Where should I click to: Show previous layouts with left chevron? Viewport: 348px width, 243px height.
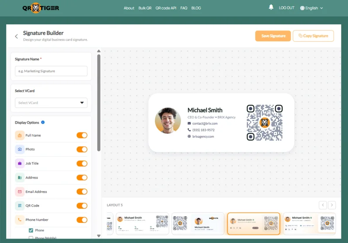pyautogui.click(x=323, y=205)
